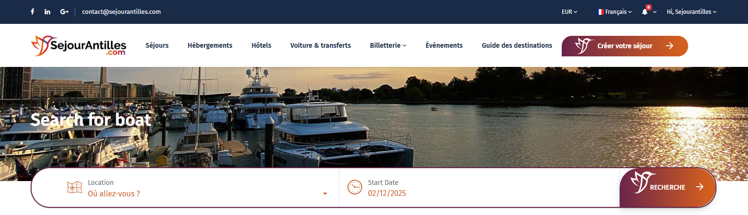Open the Guide des destinations link
This screenshot has height=215, width=748.
pos(517,45)
